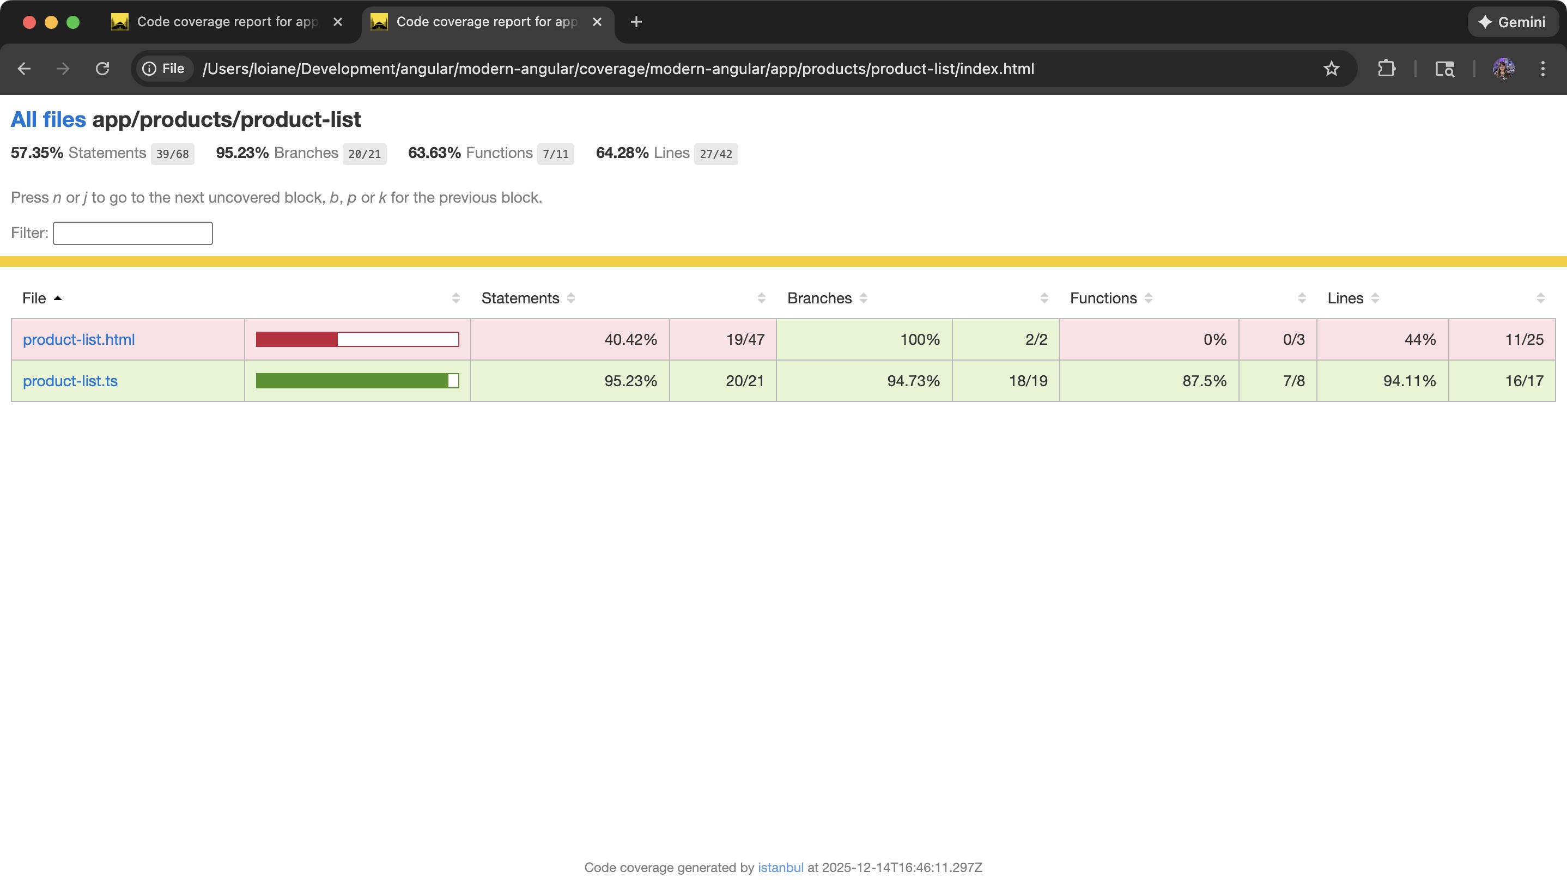Viewport: 1567px width, 890px height.
Task: Switch to the first coverage report tab
Action: coord(226,22)
